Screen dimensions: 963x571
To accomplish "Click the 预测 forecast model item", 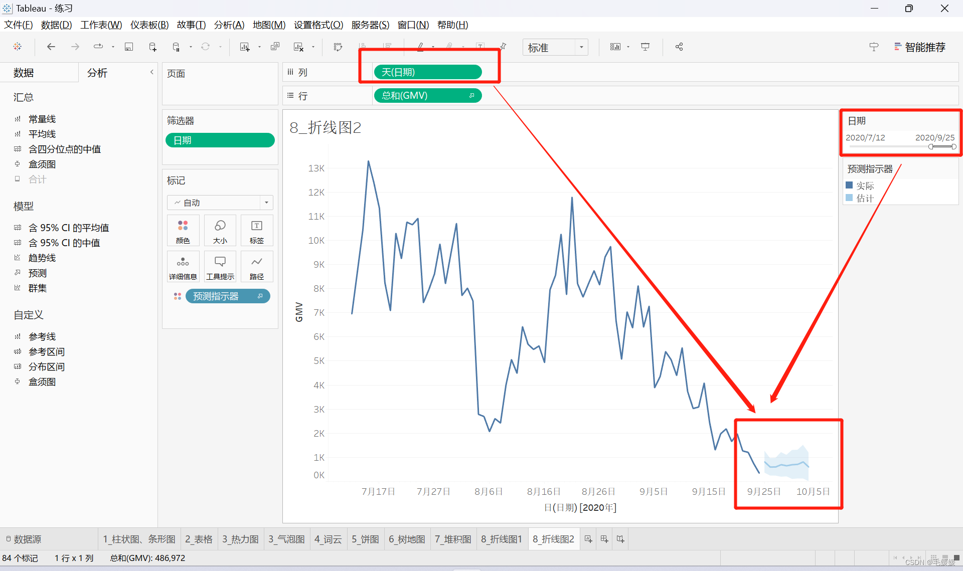I will (37, 273).
